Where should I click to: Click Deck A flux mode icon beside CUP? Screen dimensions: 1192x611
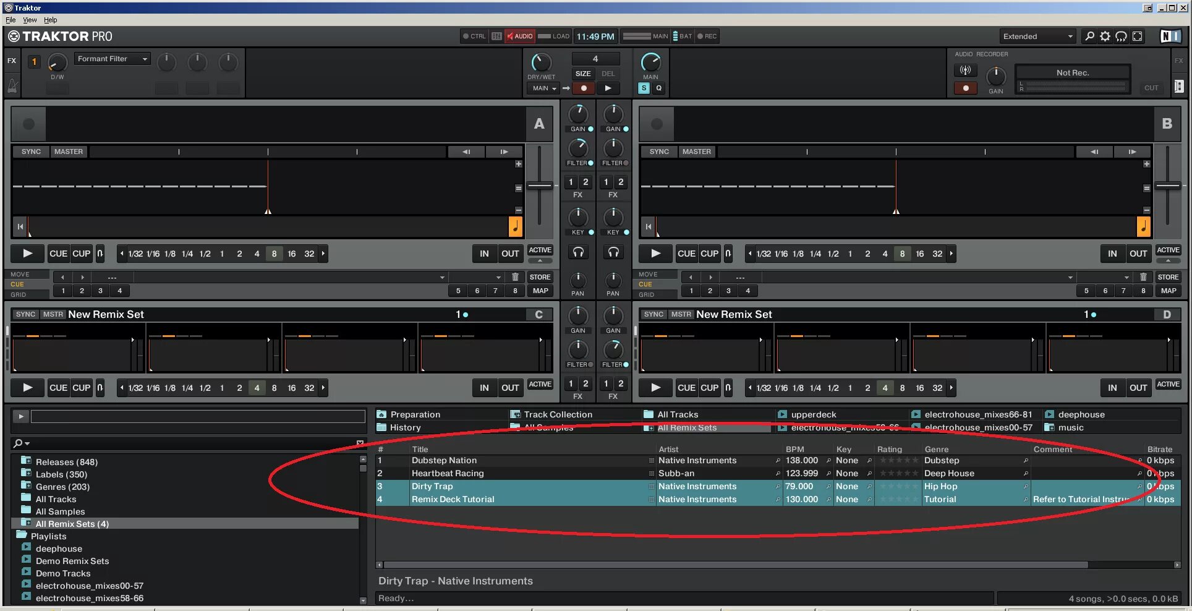click(x=100, y=254)
